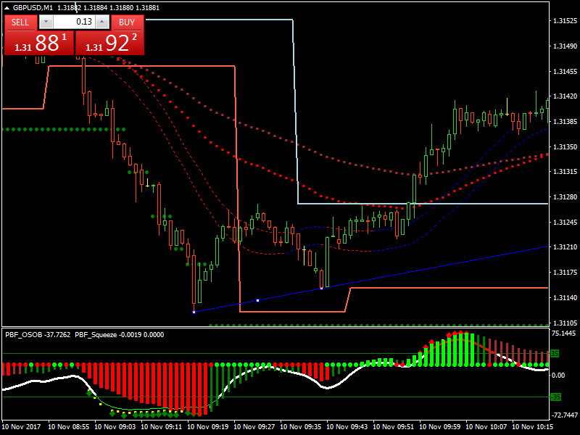The image size is (580, 435).
Task: Click the sell price panel 1.31 88
Action: [39, 43]
